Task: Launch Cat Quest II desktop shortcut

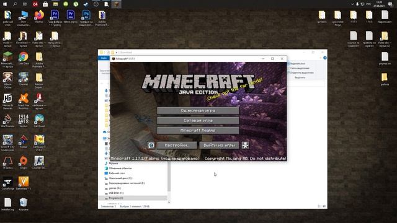Action: pyautogui.click(x=39, y=143)
